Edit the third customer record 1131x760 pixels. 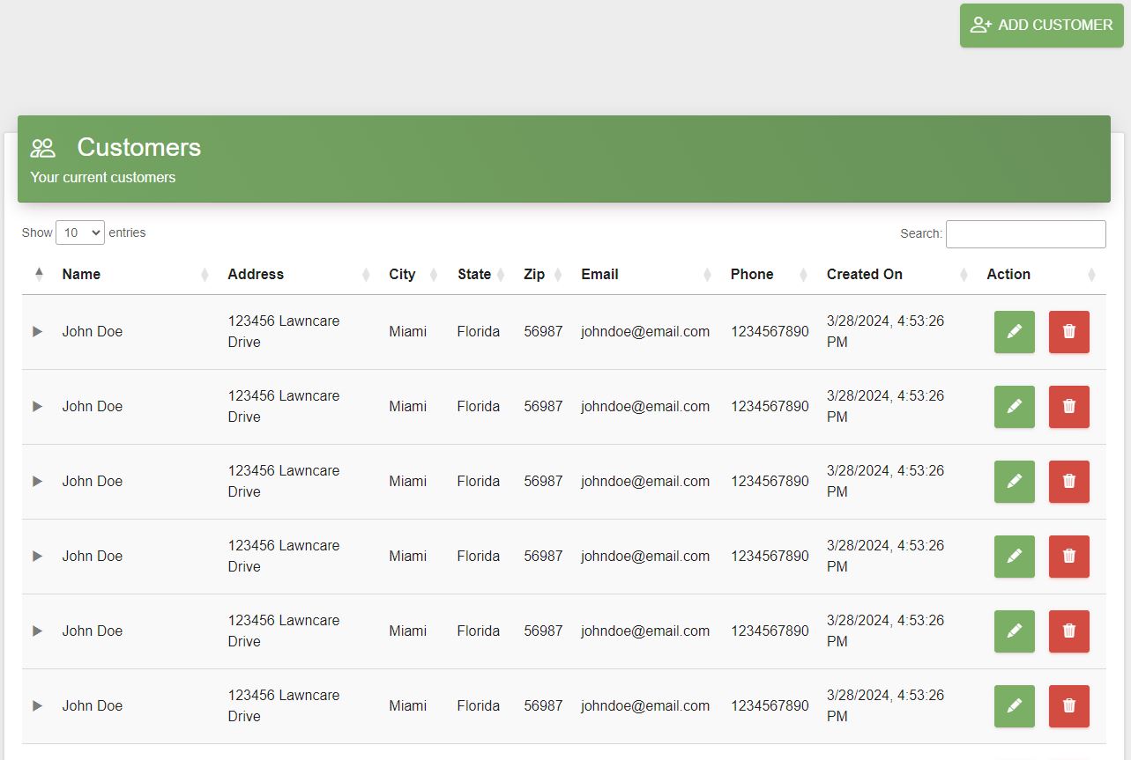coord(1014,482)
